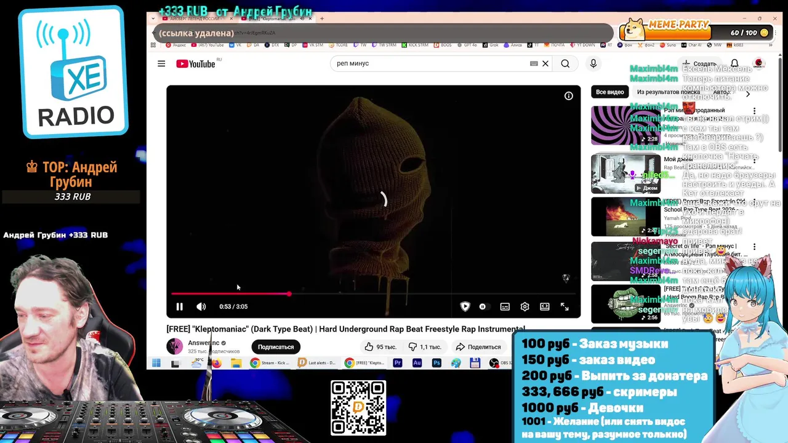Open a new browser tab with plus

pos(321,18)
